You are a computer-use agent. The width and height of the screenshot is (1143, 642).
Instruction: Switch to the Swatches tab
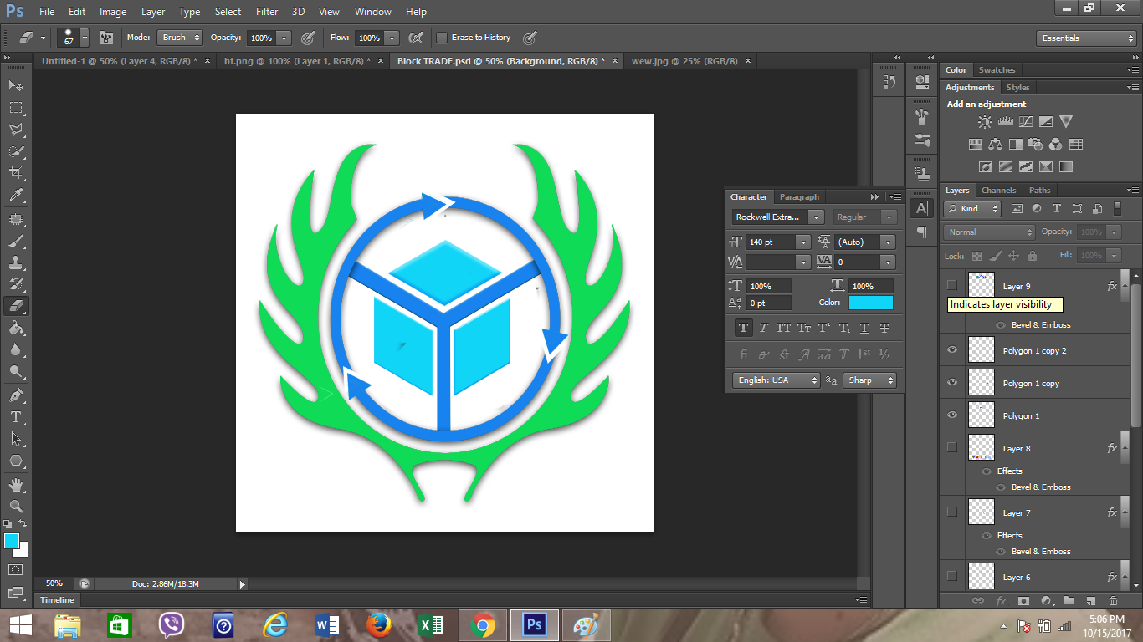point(997,70)
